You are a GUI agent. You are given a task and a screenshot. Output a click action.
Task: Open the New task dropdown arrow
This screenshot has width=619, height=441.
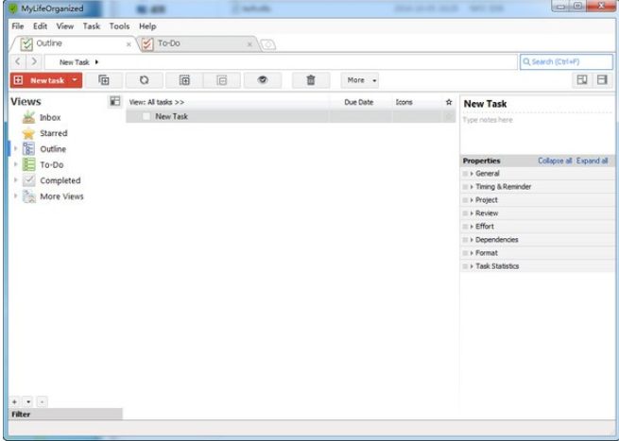tap(75, 80)
